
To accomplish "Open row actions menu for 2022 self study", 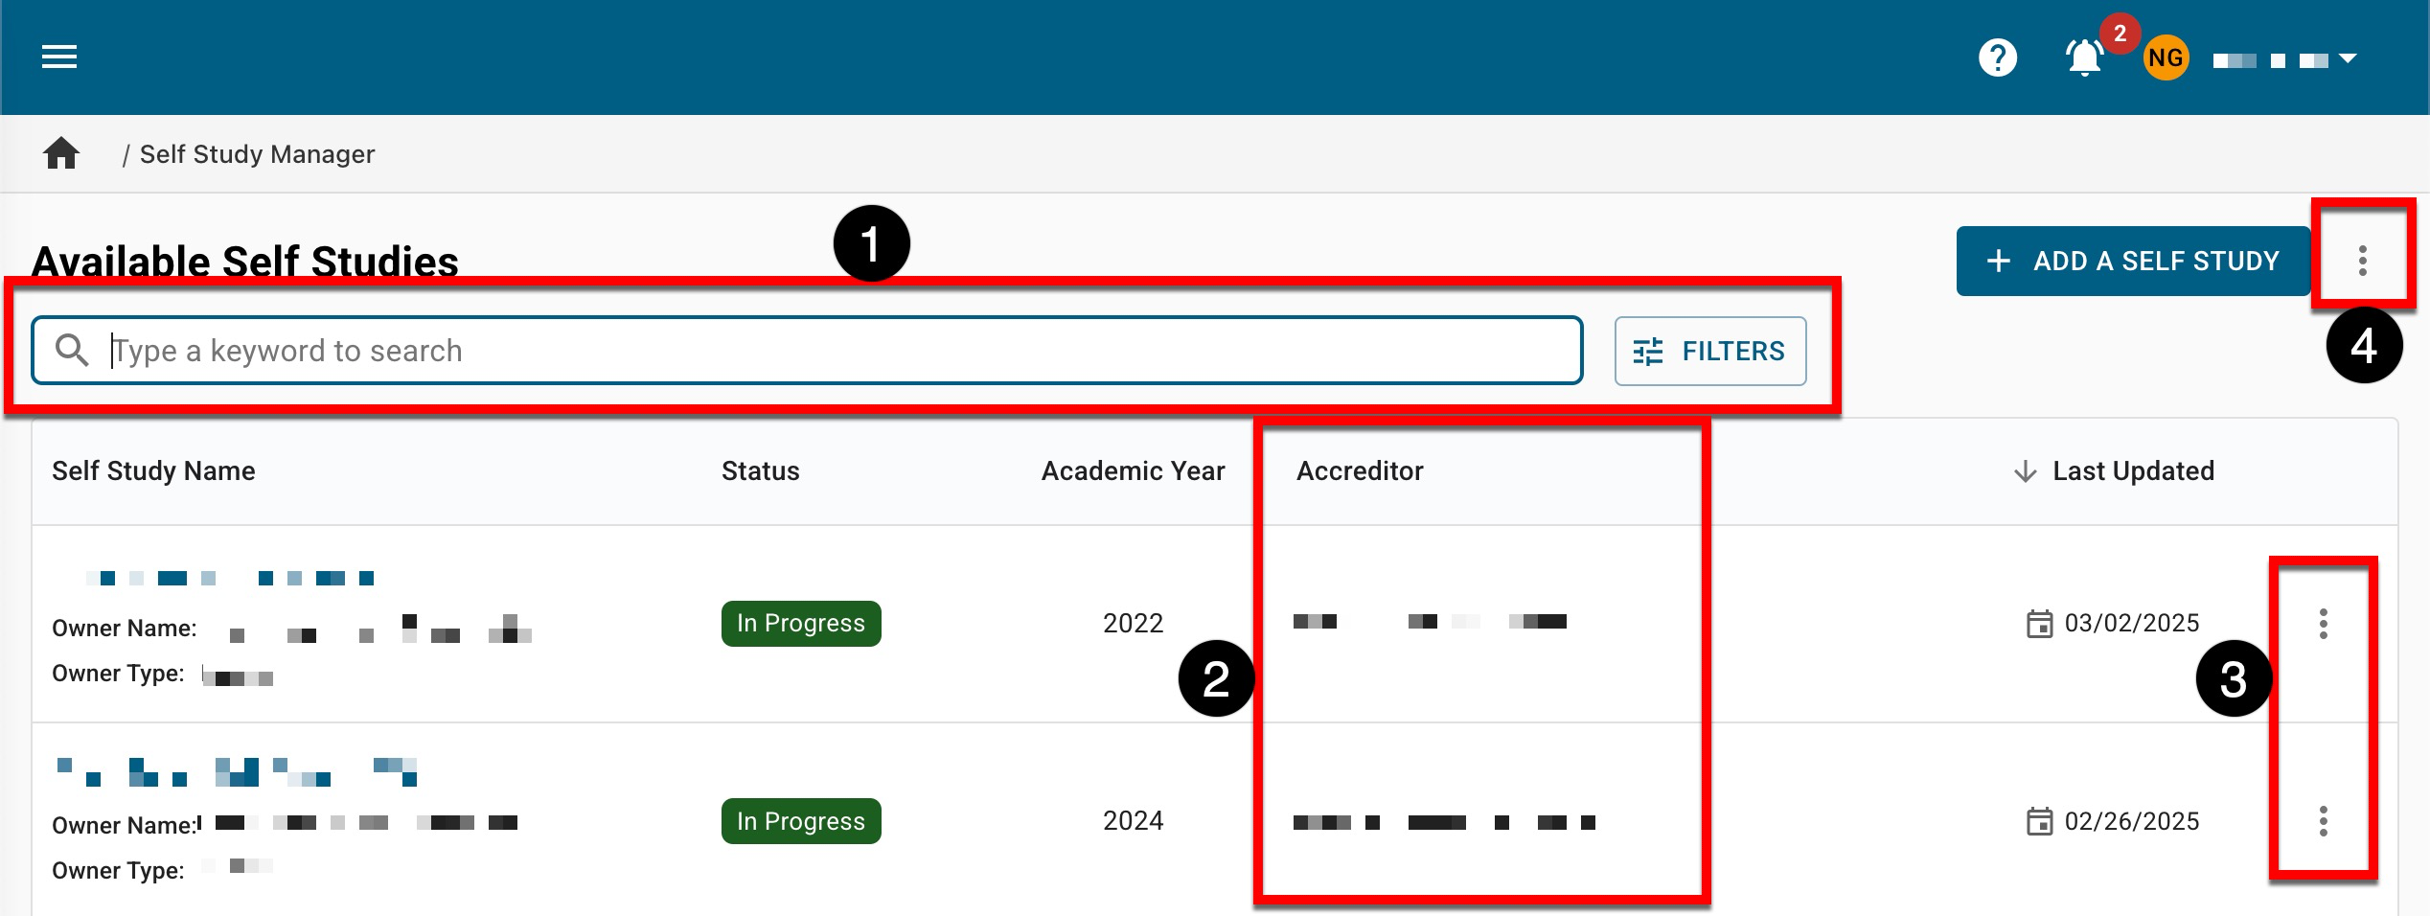I will point(2323,624).
